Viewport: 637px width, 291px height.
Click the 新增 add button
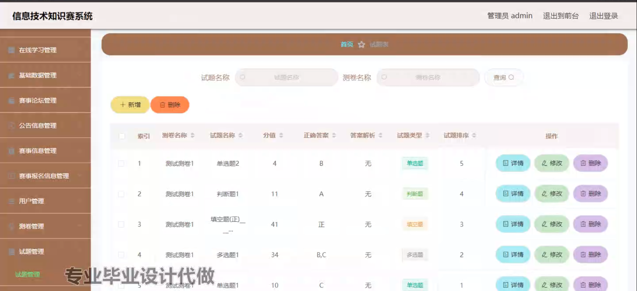130,104
